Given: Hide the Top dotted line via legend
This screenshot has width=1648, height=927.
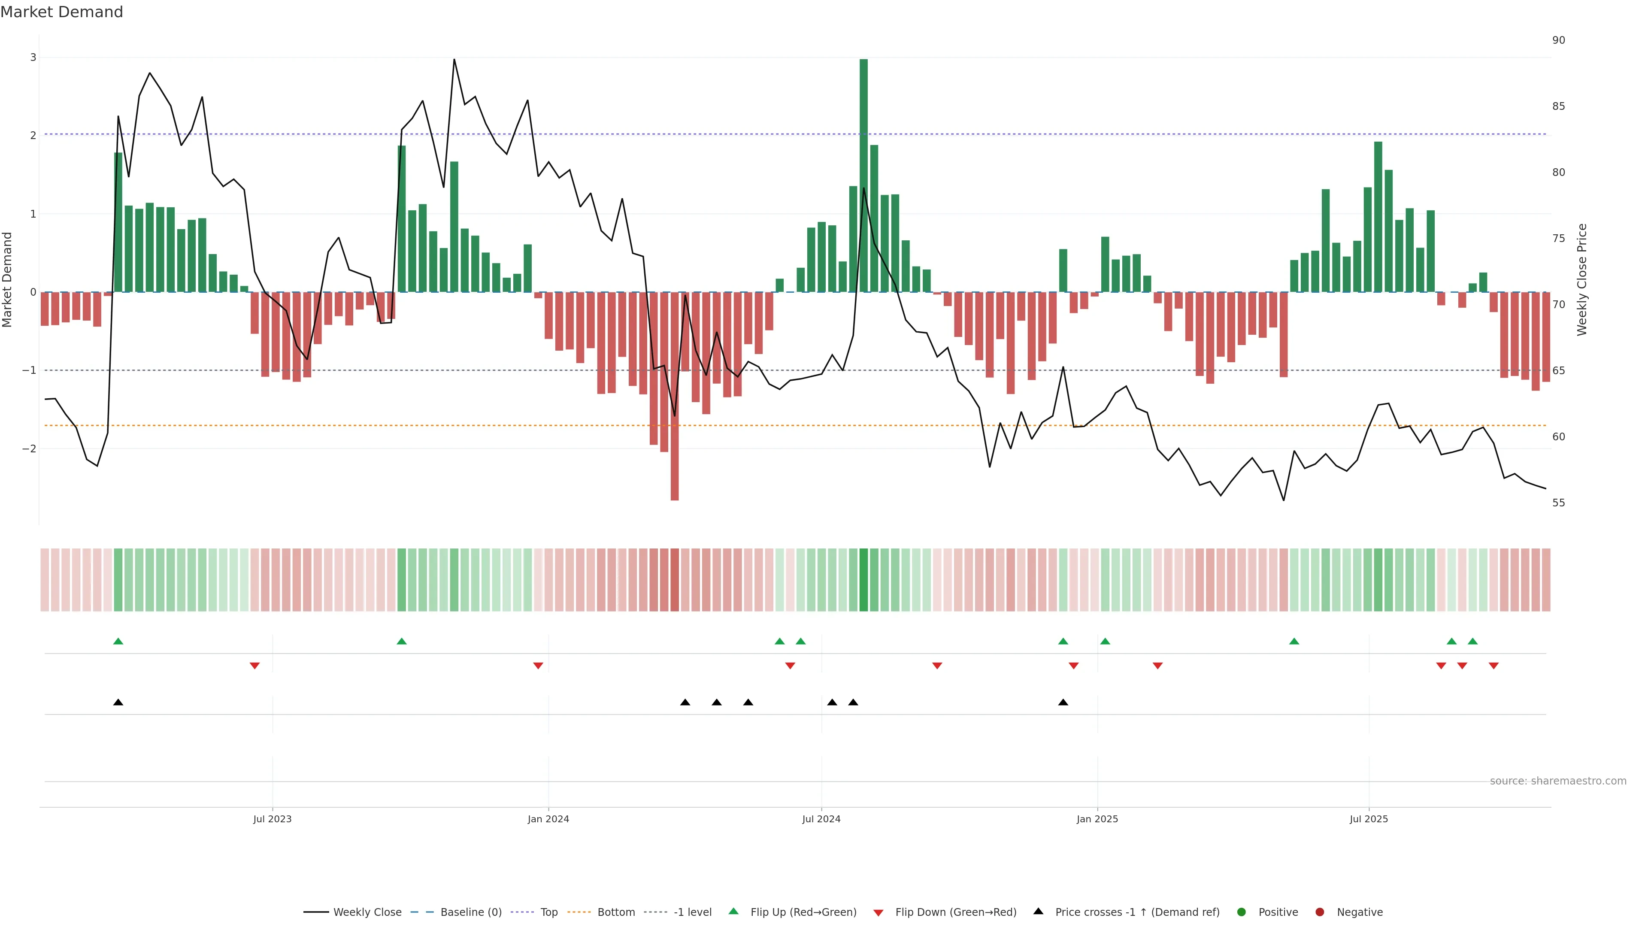Looking at the screenshot, I should 548,912.
